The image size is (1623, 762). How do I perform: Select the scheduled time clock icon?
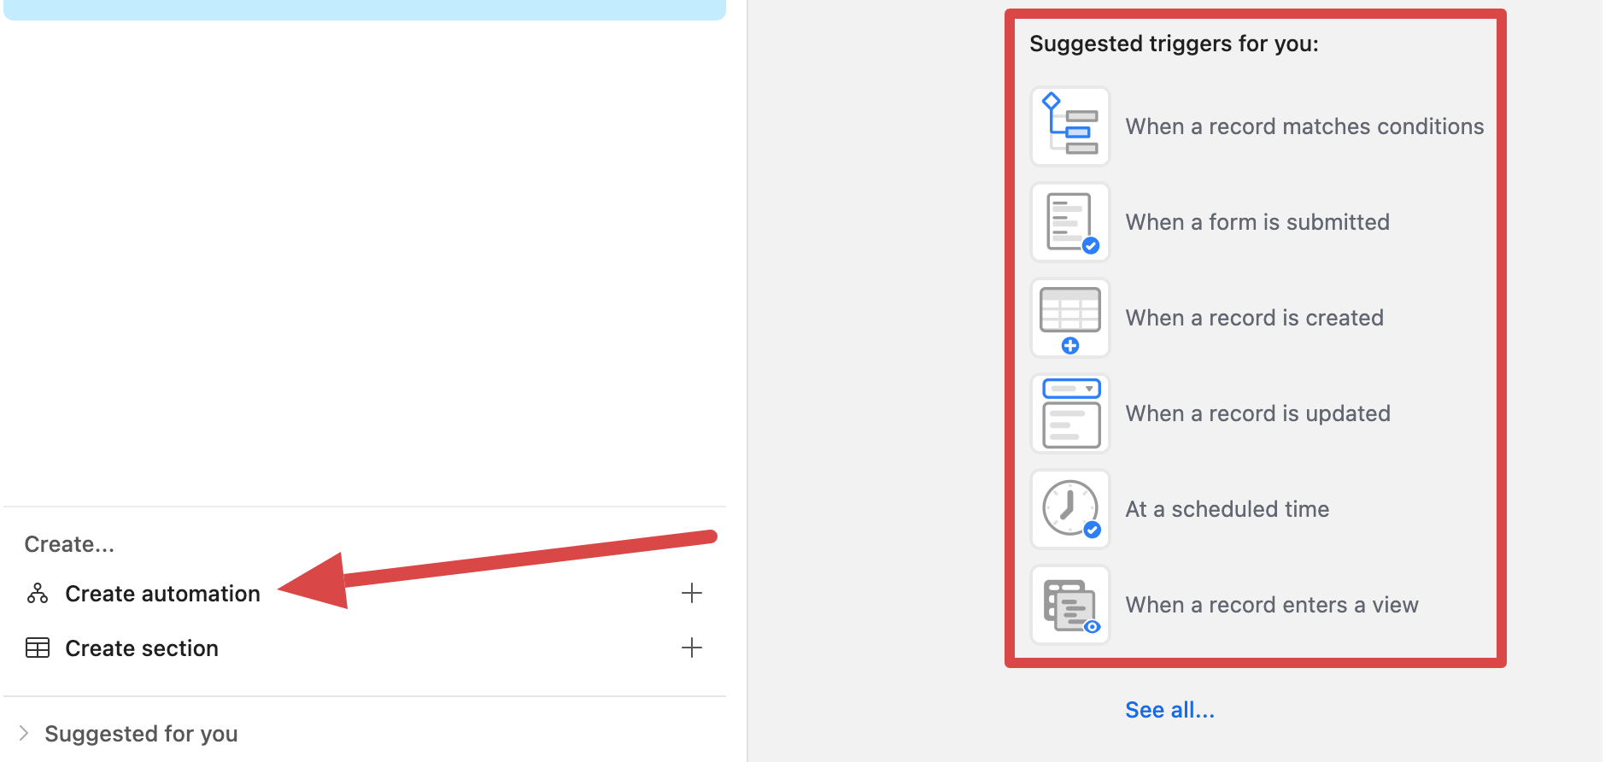1070,509
